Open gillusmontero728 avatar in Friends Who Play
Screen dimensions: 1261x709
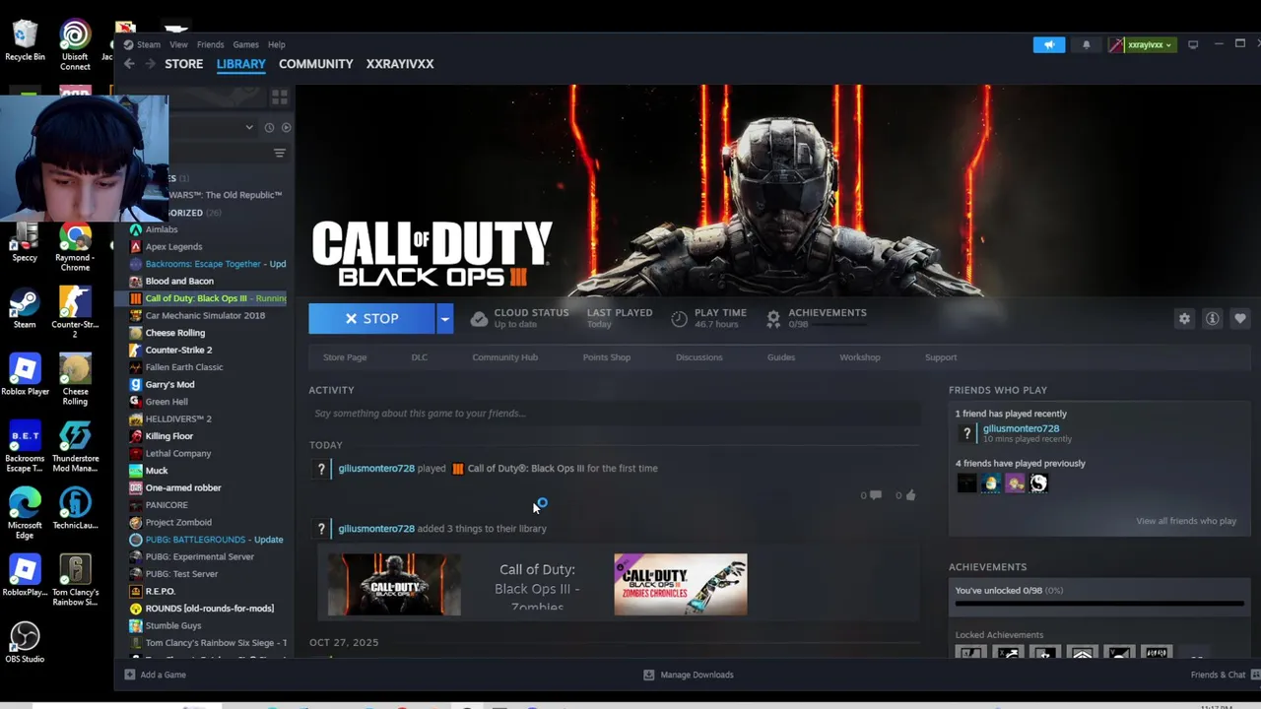tap(966, 433)
